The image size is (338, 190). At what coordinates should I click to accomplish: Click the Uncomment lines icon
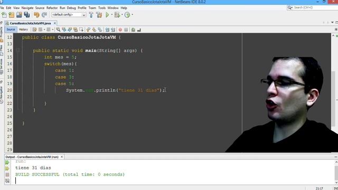click(139, 30)
